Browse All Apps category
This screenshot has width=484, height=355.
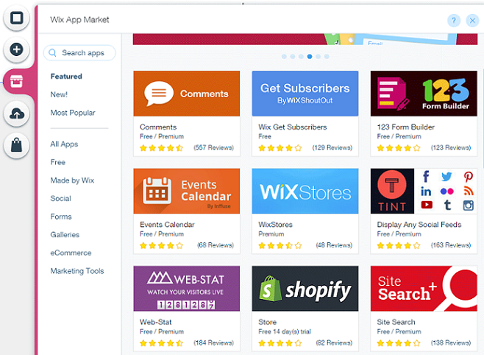coord(64,144)
